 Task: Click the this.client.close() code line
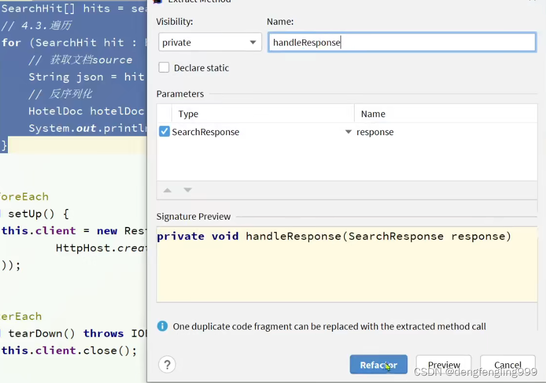69,350
